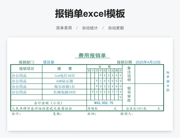Select the date 2025年4月10日

coord(148,62)
